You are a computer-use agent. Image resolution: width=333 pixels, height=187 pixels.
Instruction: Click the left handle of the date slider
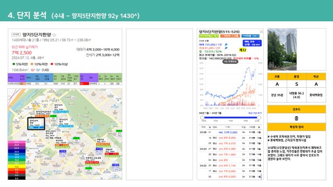tap(202, 117)
